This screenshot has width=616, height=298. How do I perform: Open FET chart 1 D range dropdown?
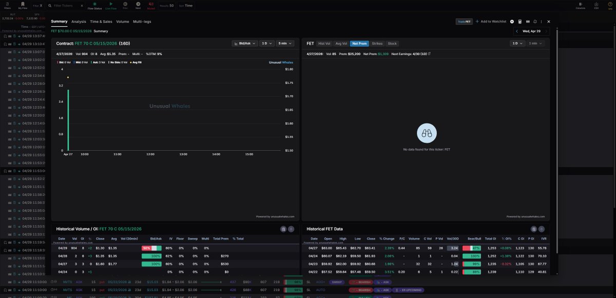pos(517,44)
